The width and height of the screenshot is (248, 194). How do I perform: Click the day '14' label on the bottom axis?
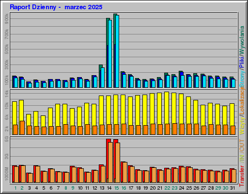[x=109, y=188]
